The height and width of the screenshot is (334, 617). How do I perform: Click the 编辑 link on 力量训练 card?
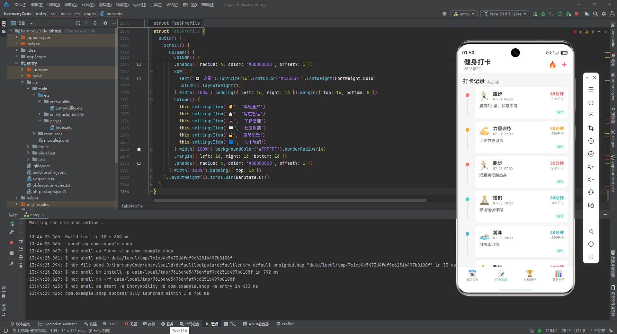560,147
